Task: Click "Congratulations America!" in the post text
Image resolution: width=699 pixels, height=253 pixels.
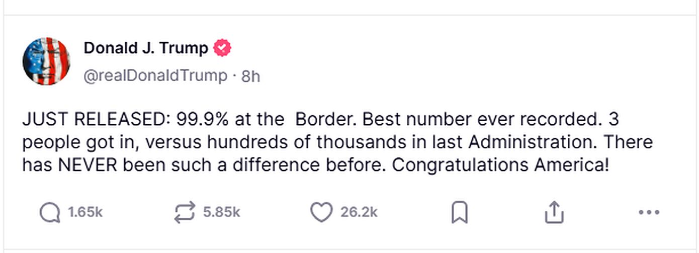Action: pyautogui.click(x=500, y=164)
